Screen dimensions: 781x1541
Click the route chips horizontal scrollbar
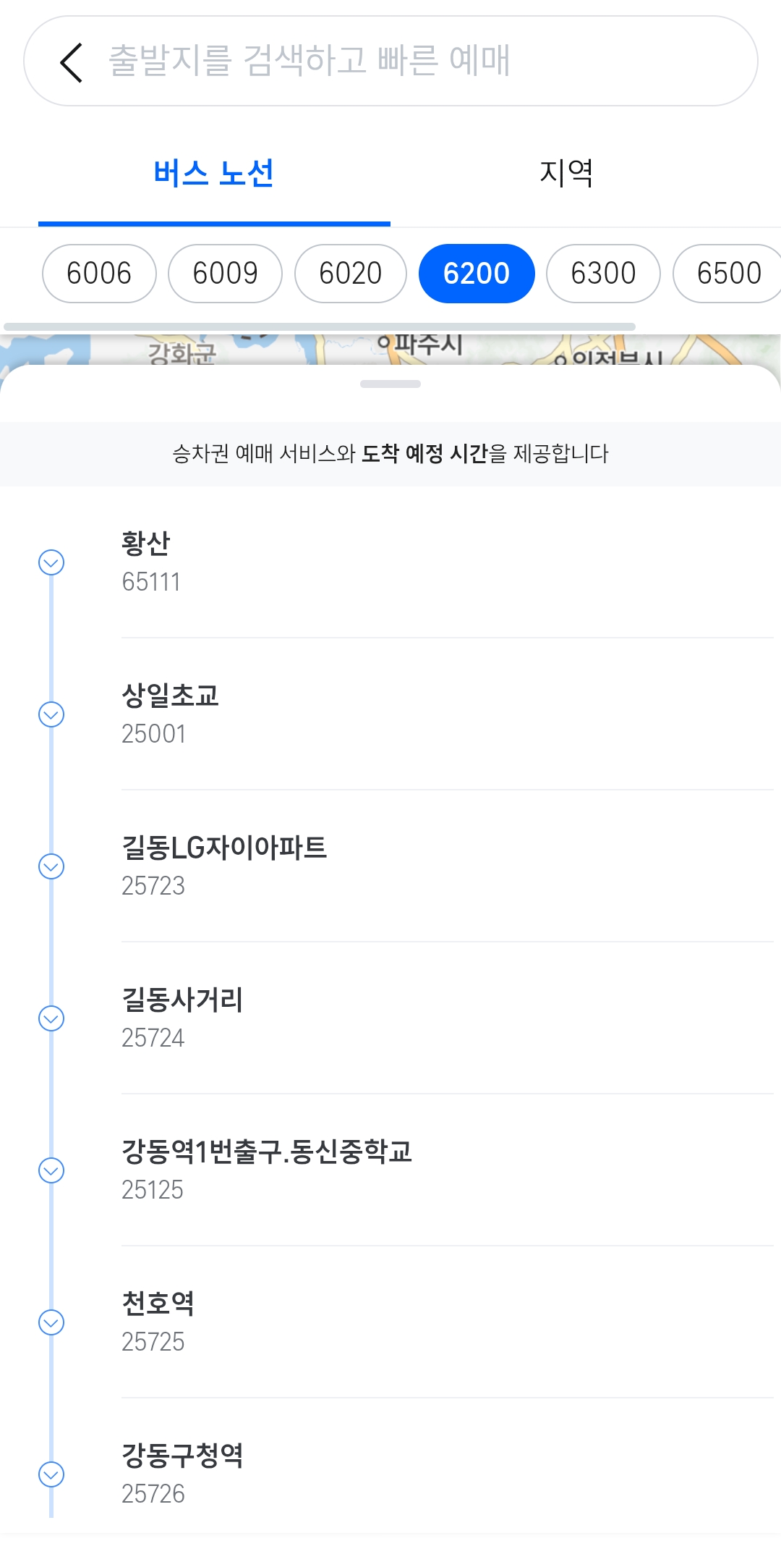click(x=319, y=327)
